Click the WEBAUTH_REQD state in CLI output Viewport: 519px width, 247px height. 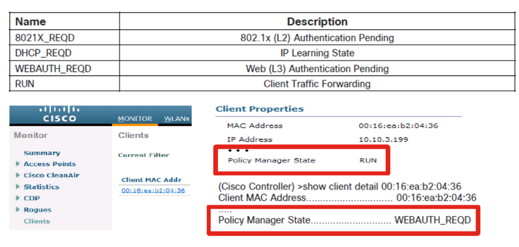[433, 220]
